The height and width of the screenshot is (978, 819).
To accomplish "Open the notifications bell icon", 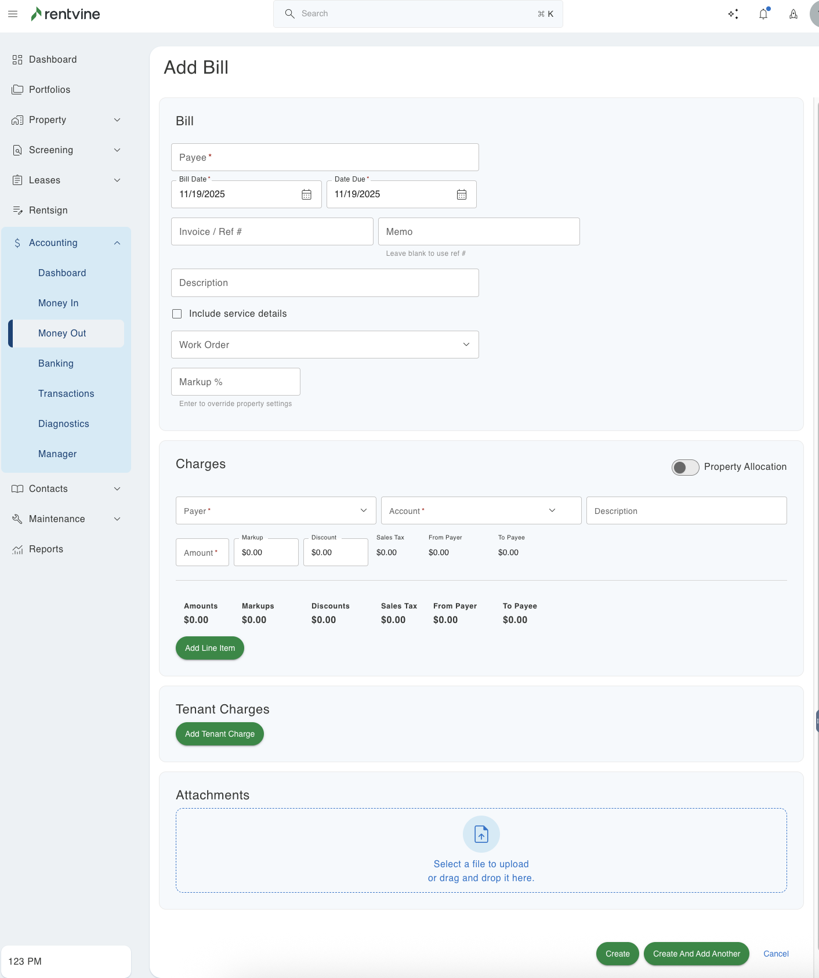I will click(763, 14).
